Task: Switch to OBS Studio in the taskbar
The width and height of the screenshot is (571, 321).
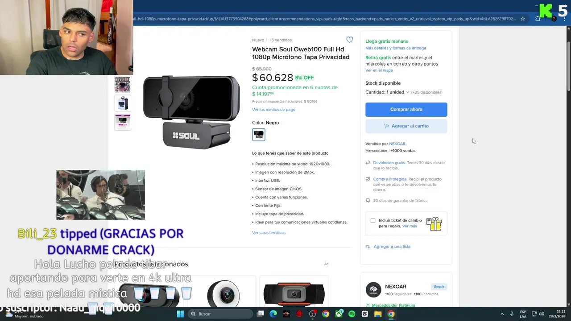Action: coord(312,314)
